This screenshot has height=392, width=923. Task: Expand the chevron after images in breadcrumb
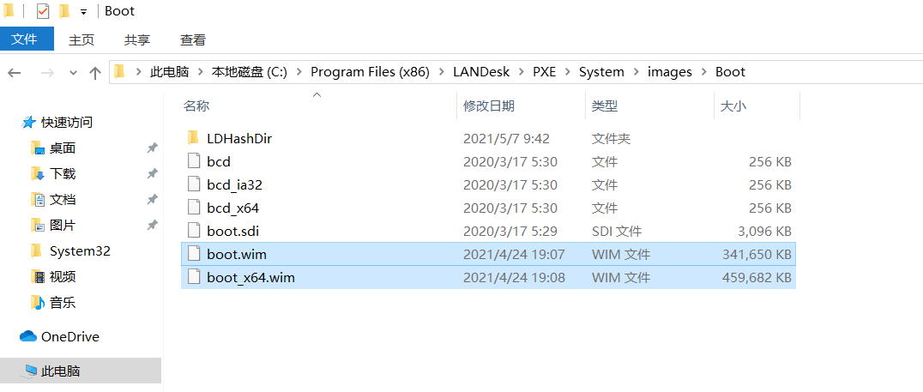(703, 72)
